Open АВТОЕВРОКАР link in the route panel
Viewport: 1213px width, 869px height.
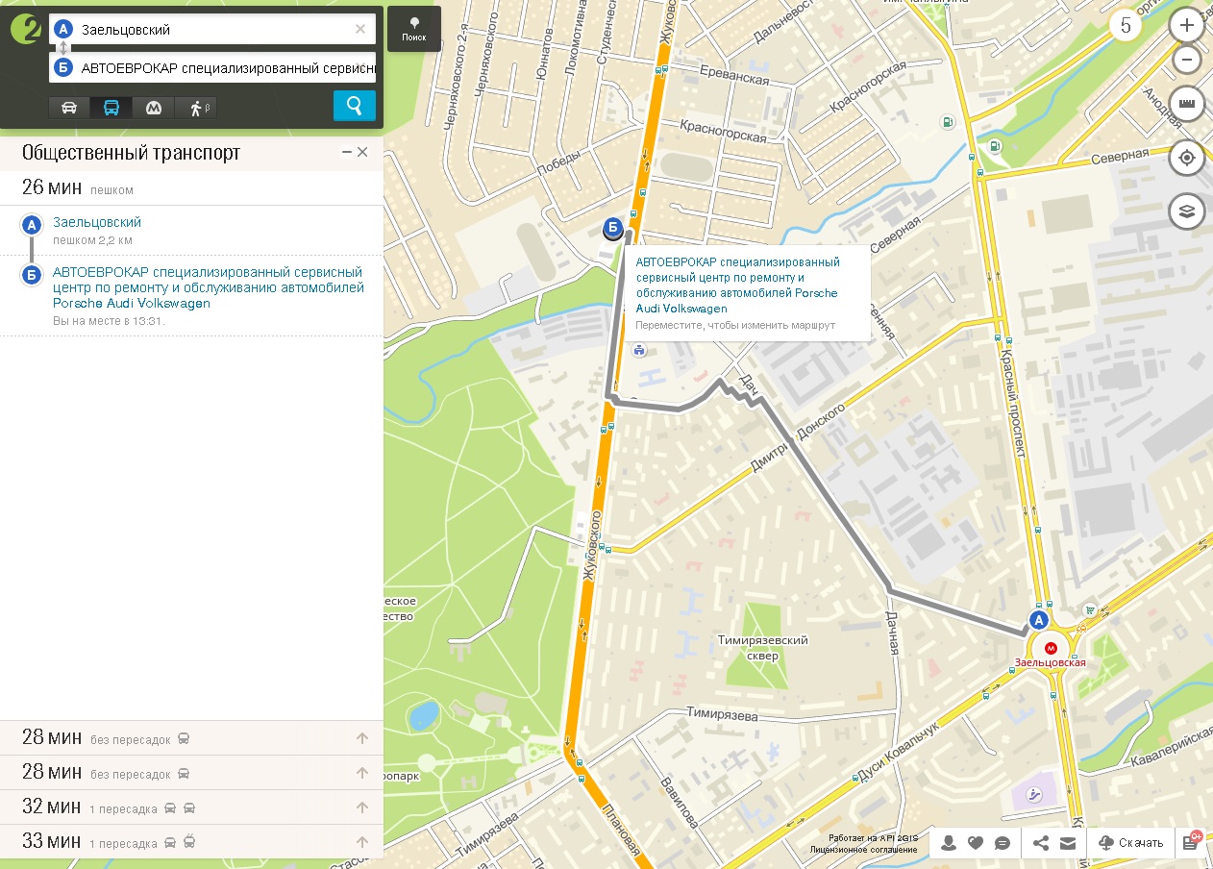(x=209, y=287)
